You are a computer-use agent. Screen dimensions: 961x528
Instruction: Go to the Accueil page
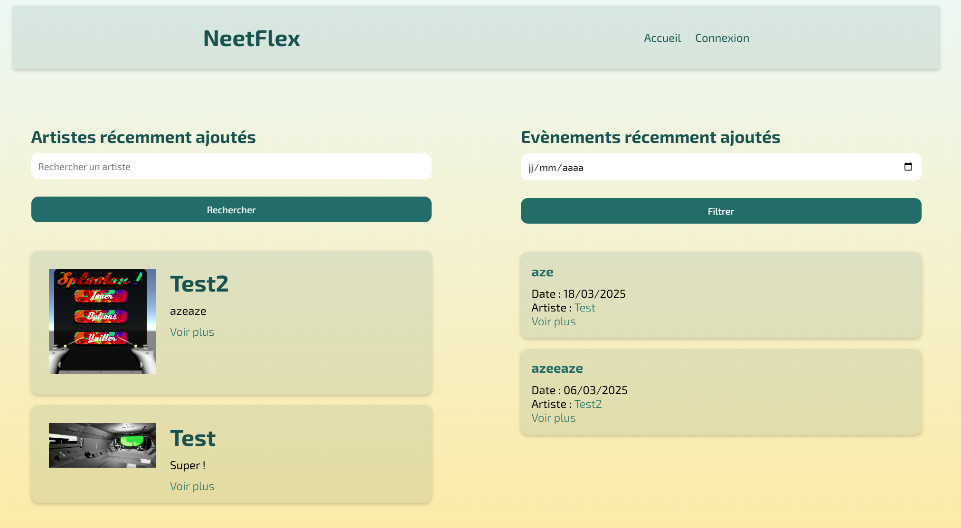662,38
